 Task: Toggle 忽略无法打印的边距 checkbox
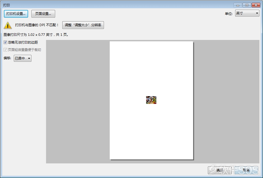tap(5, 42)
